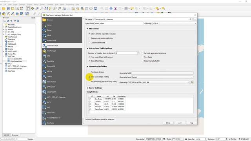
Task: Open the Database menu
Action: [x=50, y=4]
